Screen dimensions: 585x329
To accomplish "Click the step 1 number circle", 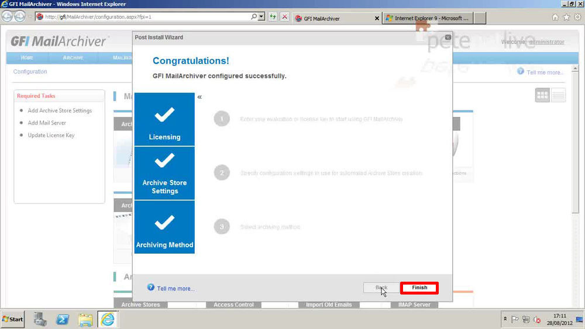I will (x=222, y=119).
